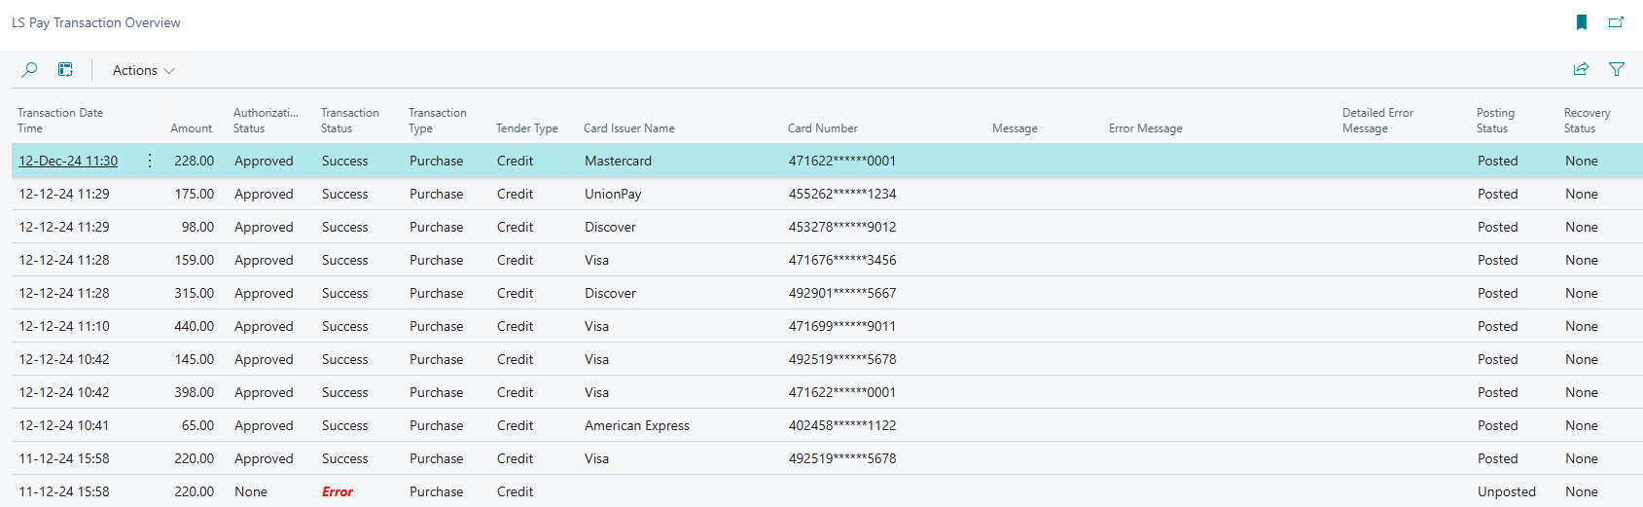
Task: Select the red Error transaction status cell
Action: point(338,491)
